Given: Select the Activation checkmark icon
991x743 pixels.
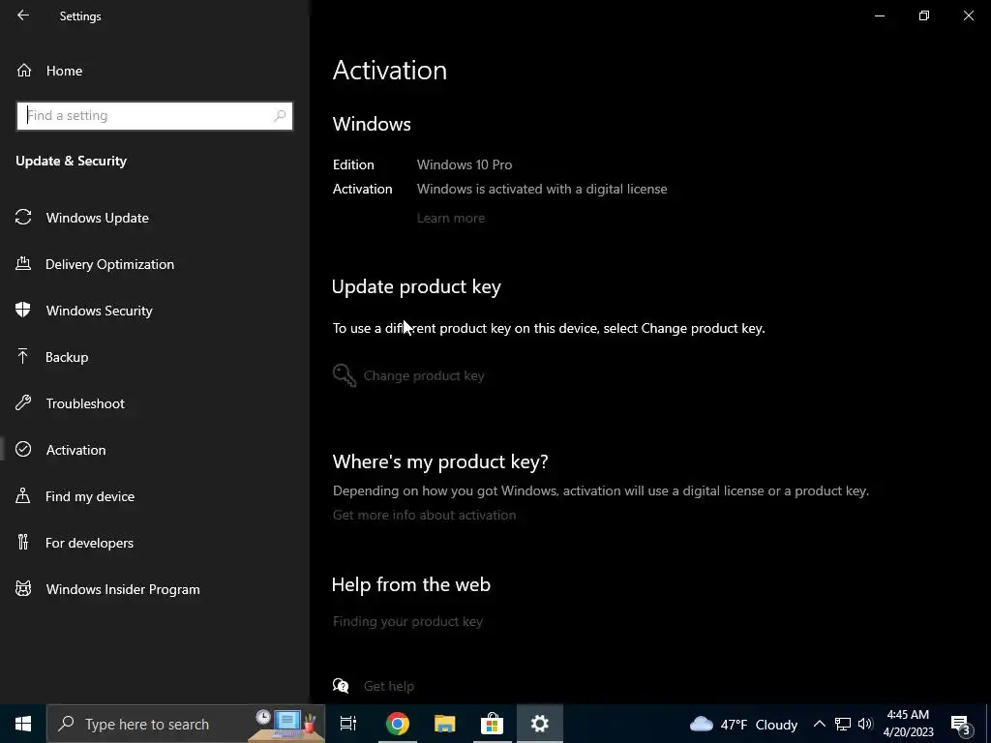Looking at the screenshot, I should 23,449.
